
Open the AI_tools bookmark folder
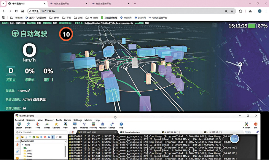pyautogui.click(x=92, y=18)
